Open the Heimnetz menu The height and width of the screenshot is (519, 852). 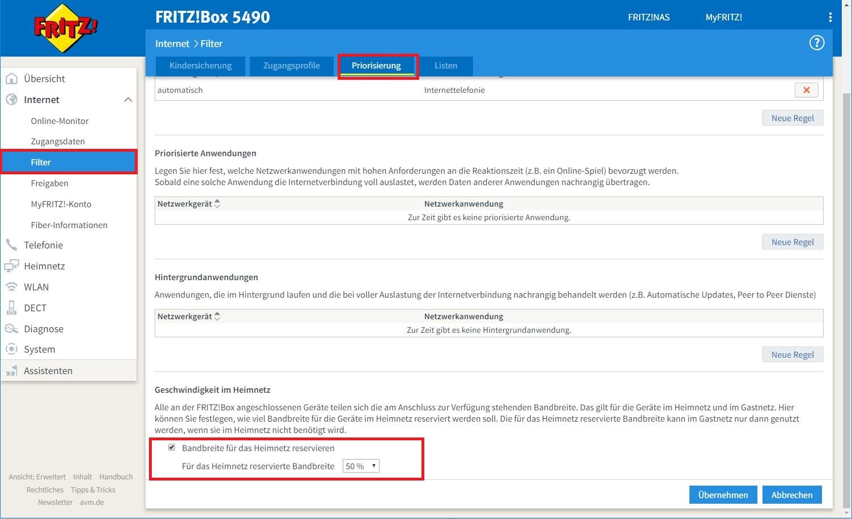44,266
